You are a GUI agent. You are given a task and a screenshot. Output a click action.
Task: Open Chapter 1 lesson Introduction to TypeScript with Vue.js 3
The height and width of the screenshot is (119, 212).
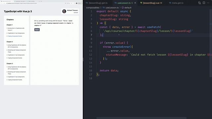pyautogui.click(x=16, y=29)
